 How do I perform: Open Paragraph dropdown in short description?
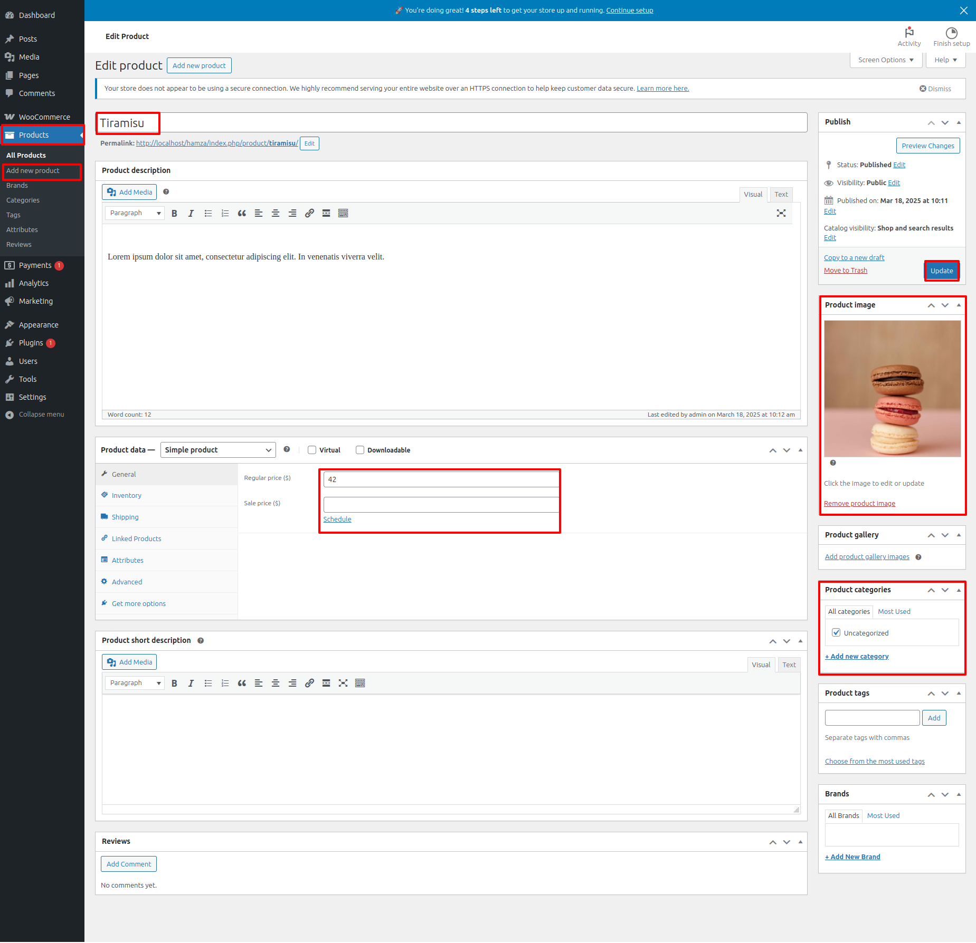[x=135, y=683]
